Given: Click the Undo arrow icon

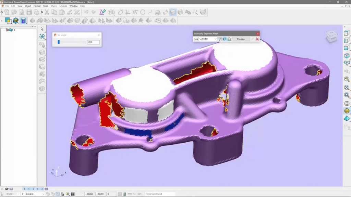Looking at the screenshot, I should (x=86, y=12).
